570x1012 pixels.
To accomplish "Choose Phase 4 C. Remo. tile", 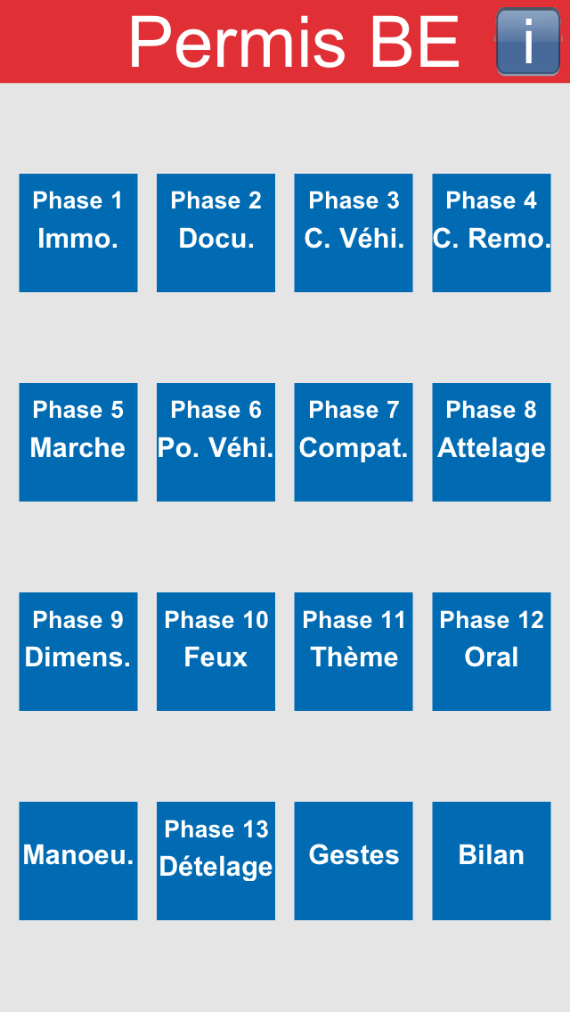I will (492, 233).
